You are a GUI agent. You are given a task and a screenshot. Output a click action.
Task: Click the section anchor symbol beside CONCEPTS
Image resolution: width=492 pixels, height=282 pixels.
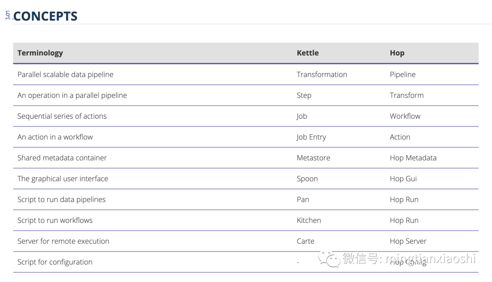8,15
